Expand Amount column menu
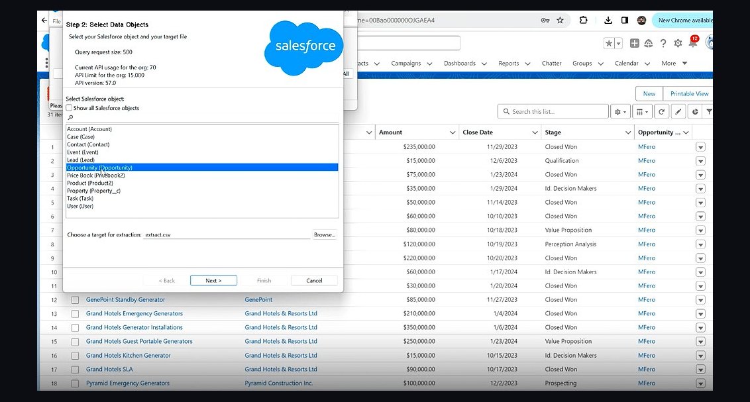Viewport: 750px width, 402px height. coord(453,132)
